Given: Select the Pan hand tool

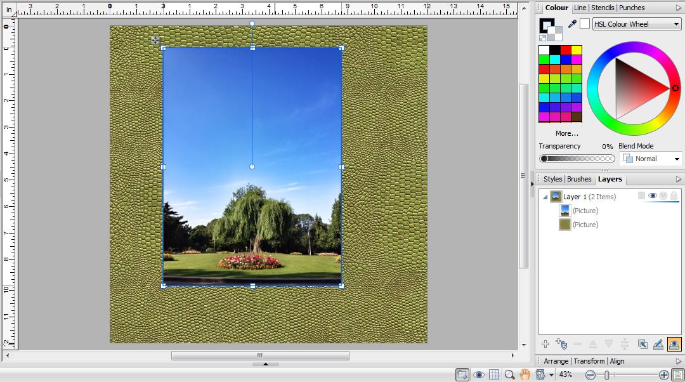Looking at the screenshot, I should coord(525,375).
